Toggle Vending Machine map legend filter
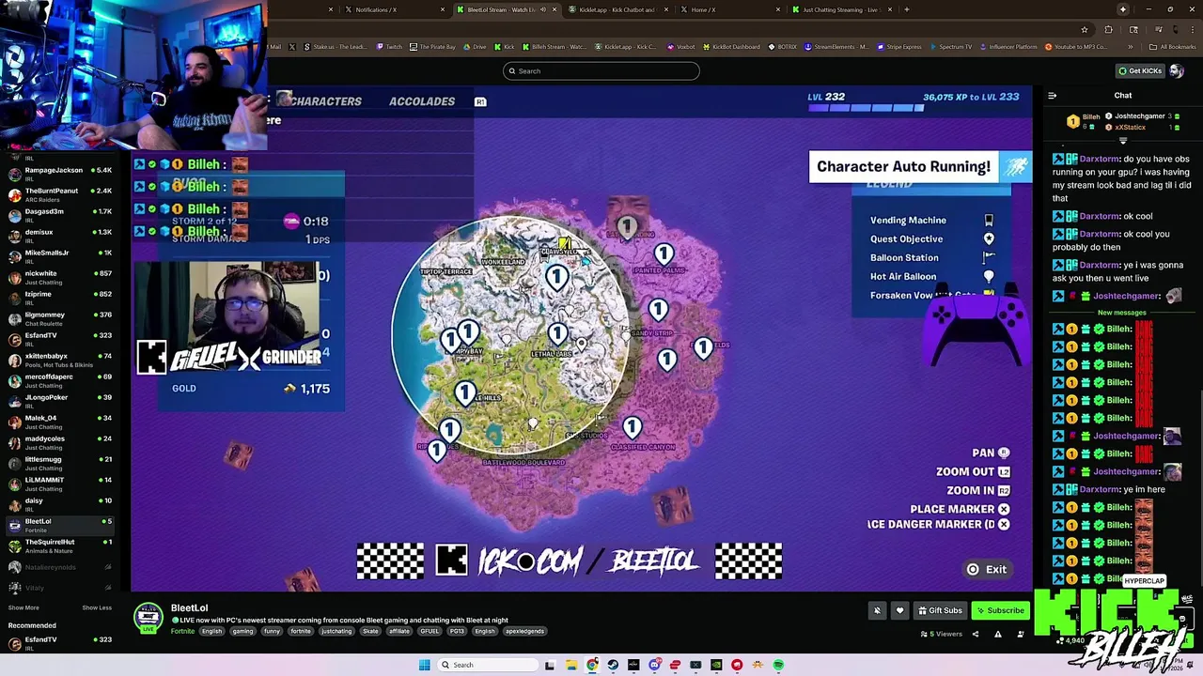 point(930,220)
